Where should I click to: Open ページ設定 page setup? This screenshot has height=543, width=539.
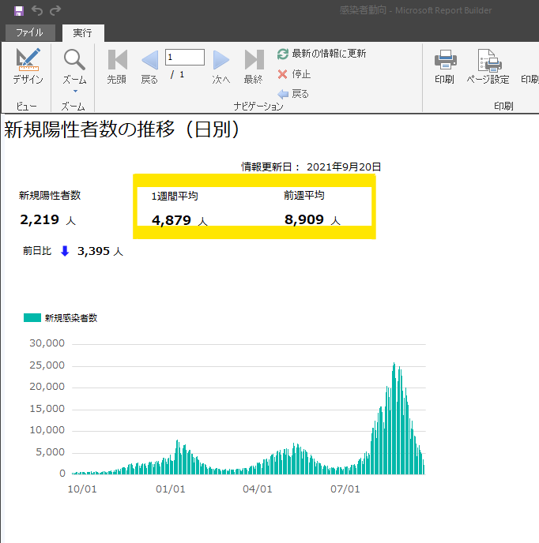tap(488, 66)
